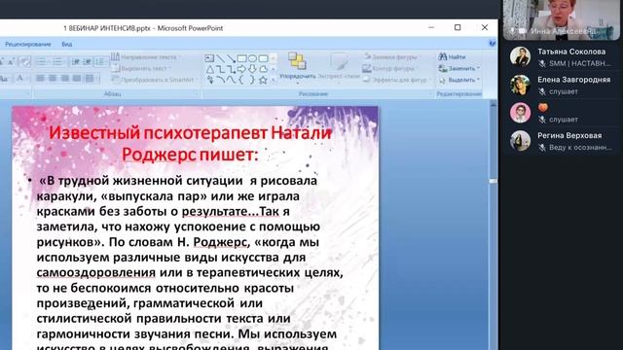Justify the paragraph text

(x=76, y=78)
